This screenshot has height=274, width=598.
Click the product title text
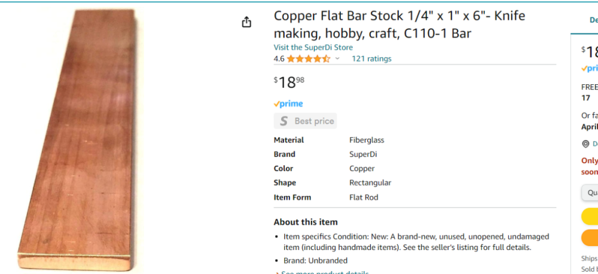(399, 25)
